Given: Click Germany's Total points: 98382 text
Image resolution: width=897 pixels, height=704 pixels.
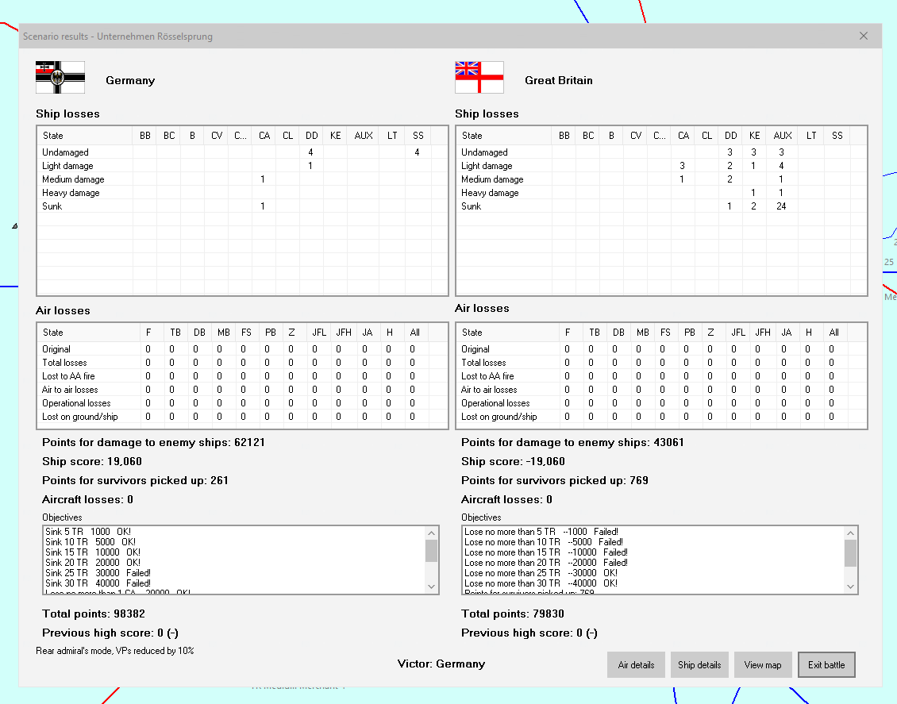Looking at the screenshot, I should tap(93, 614).
